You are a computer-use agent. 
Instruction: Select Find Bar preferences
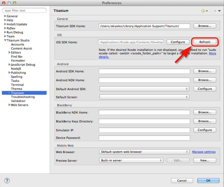click(17, 57)
